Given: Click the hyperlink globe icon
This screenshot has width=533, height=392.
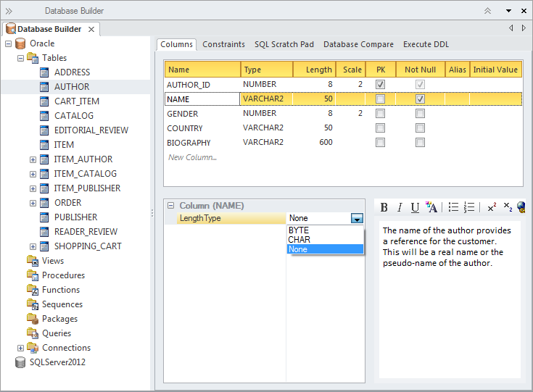Looking at the screenshot, I should coord(521,207).
